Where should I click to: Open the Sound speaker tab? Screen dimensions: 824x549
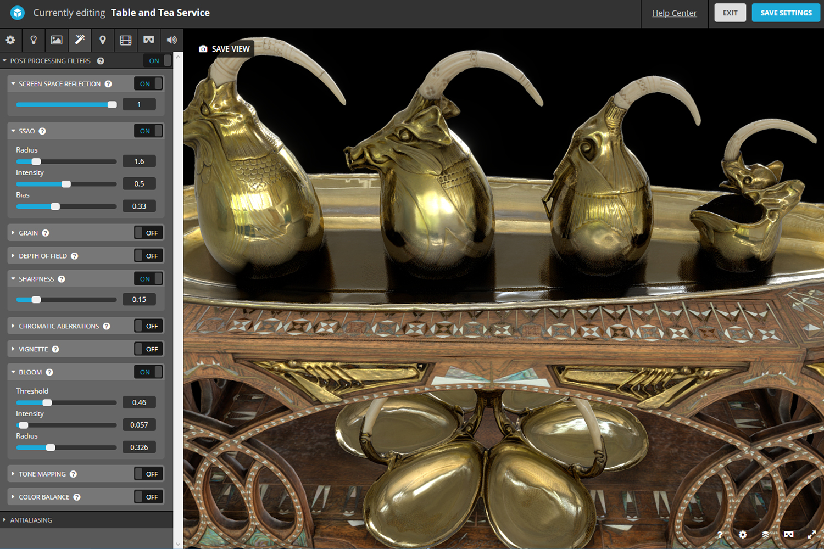click(x=172, y=40)
